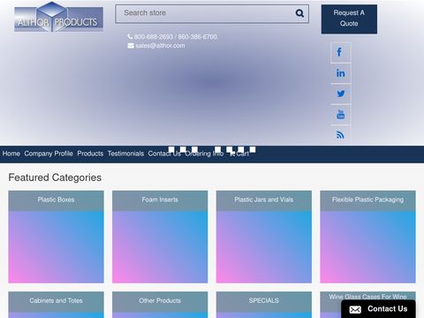Open the Cart menu item
This screenshot has width=424, height=318.
(239, 154)
